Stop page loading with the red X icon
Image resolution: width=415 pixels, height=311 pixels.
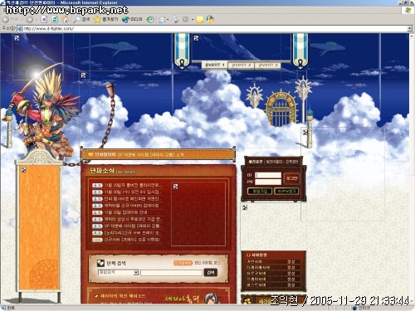(x=44, y=19)
